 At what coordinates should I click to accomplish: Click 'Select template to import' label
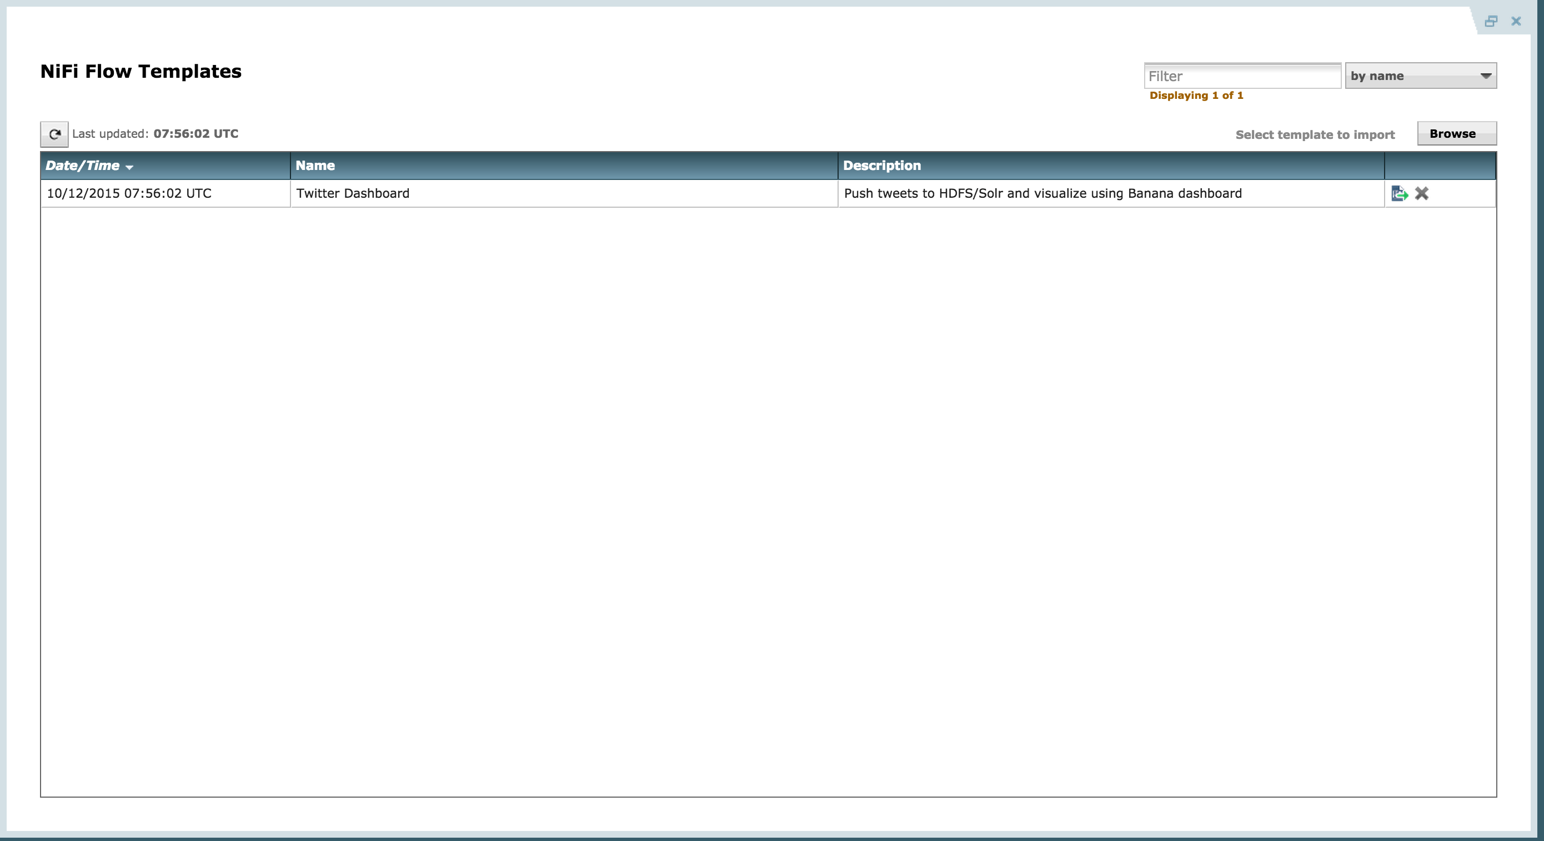point(1315,134)
